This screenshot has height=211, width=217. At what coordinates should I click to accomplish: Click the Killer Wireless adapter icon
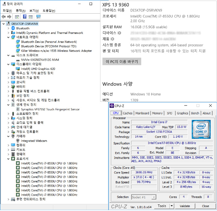[x=18, y=51]
